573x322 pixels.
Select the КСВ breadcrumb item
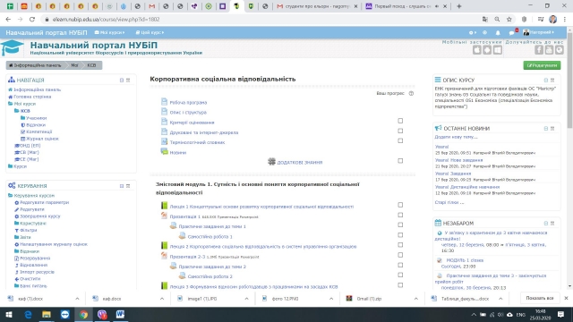[91, 65]
